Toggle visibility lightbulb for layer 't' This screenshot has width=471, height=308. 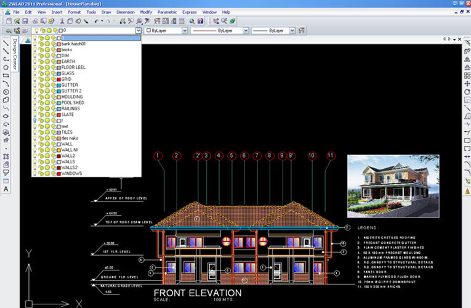35,120
